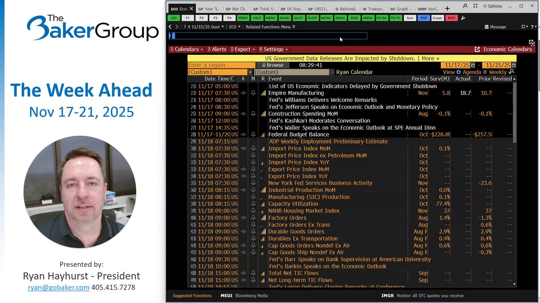This screenshot has height=303, width=540.
Task: Click the Event column header
Action: click(x=275, y=79)
